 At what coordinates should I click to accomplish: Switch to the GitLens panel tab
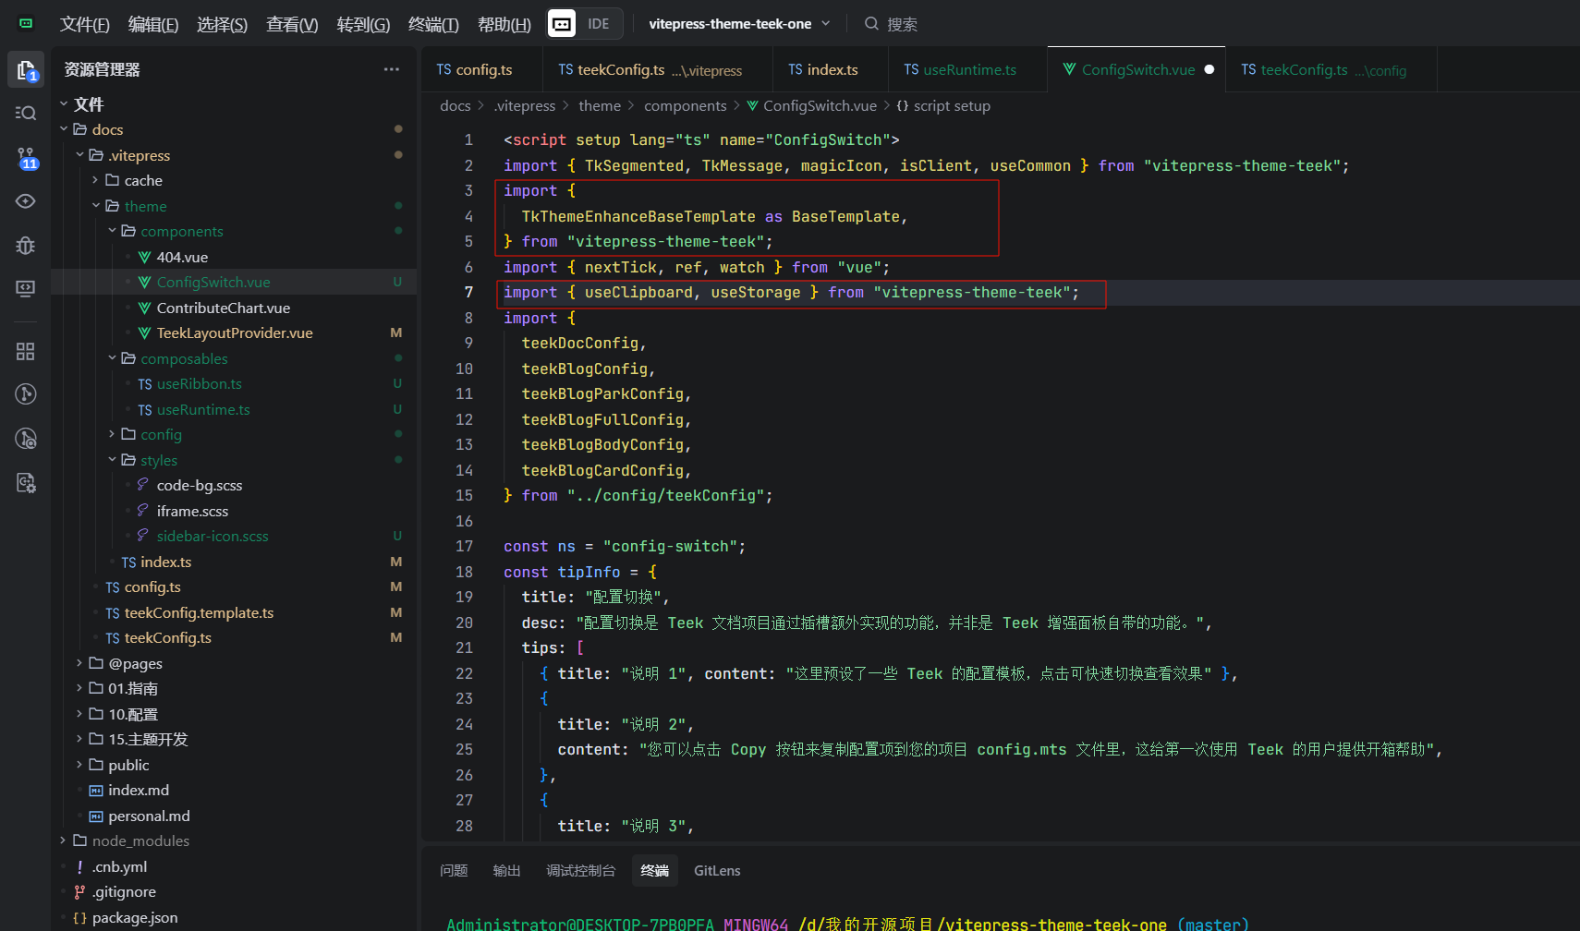point(717,870)
